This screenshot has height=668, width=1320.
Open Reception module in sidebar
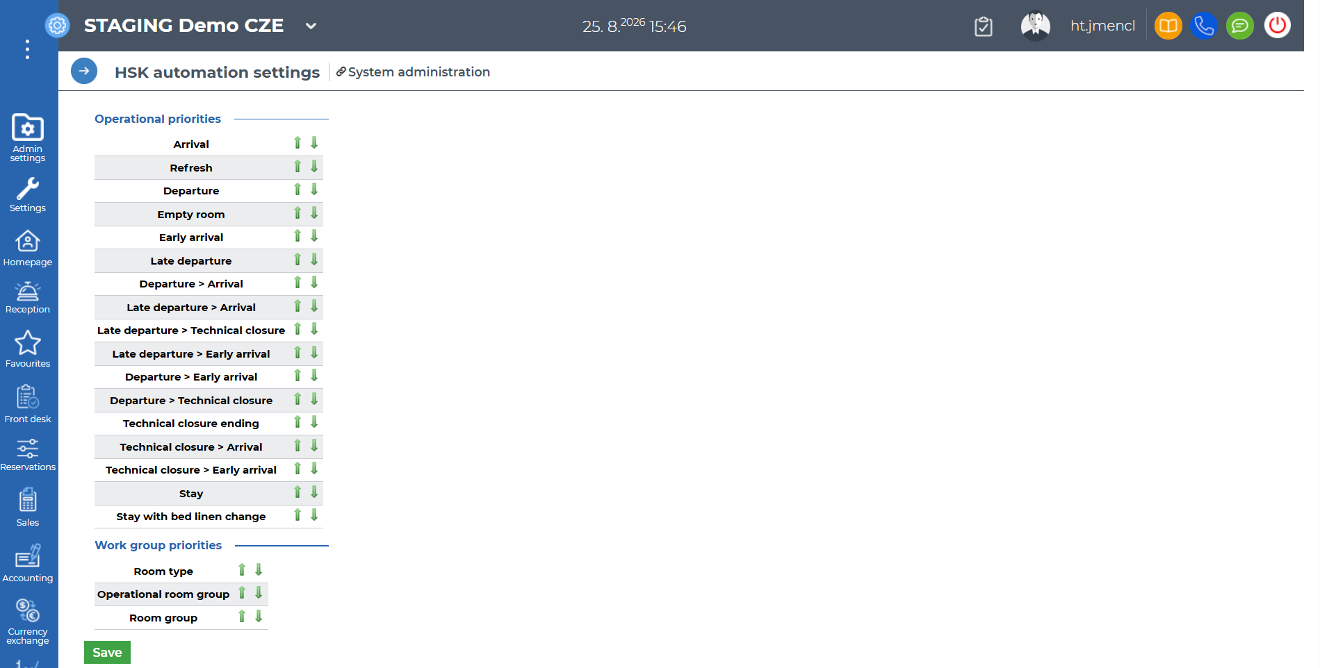(x=28, y=298)
